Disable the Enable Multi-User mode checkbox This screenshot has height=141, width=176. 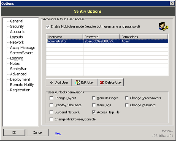coord(48,27)
